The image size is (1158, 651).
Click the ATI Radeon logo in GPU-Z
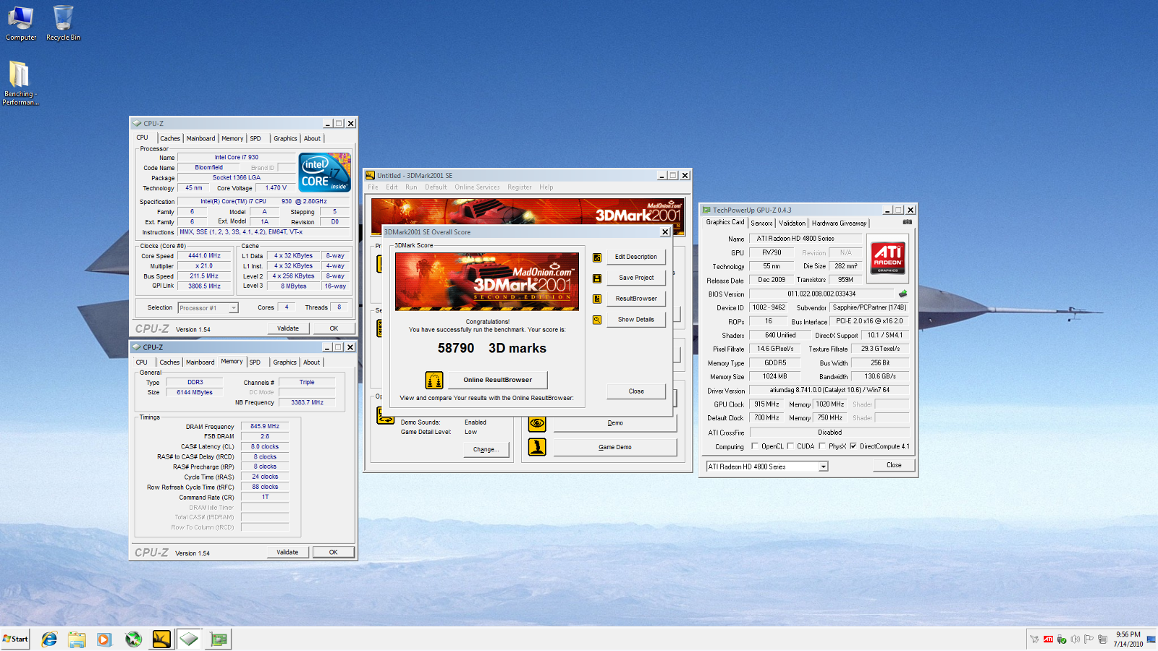click(x=887, y=258)
